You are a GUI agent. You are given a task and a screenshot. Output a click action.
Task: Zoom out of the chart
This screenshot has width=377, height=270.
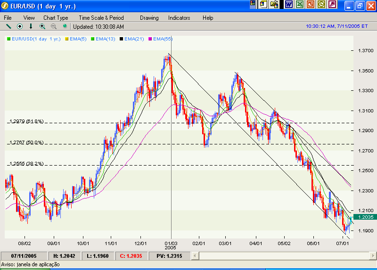click(x=53, y=27)
